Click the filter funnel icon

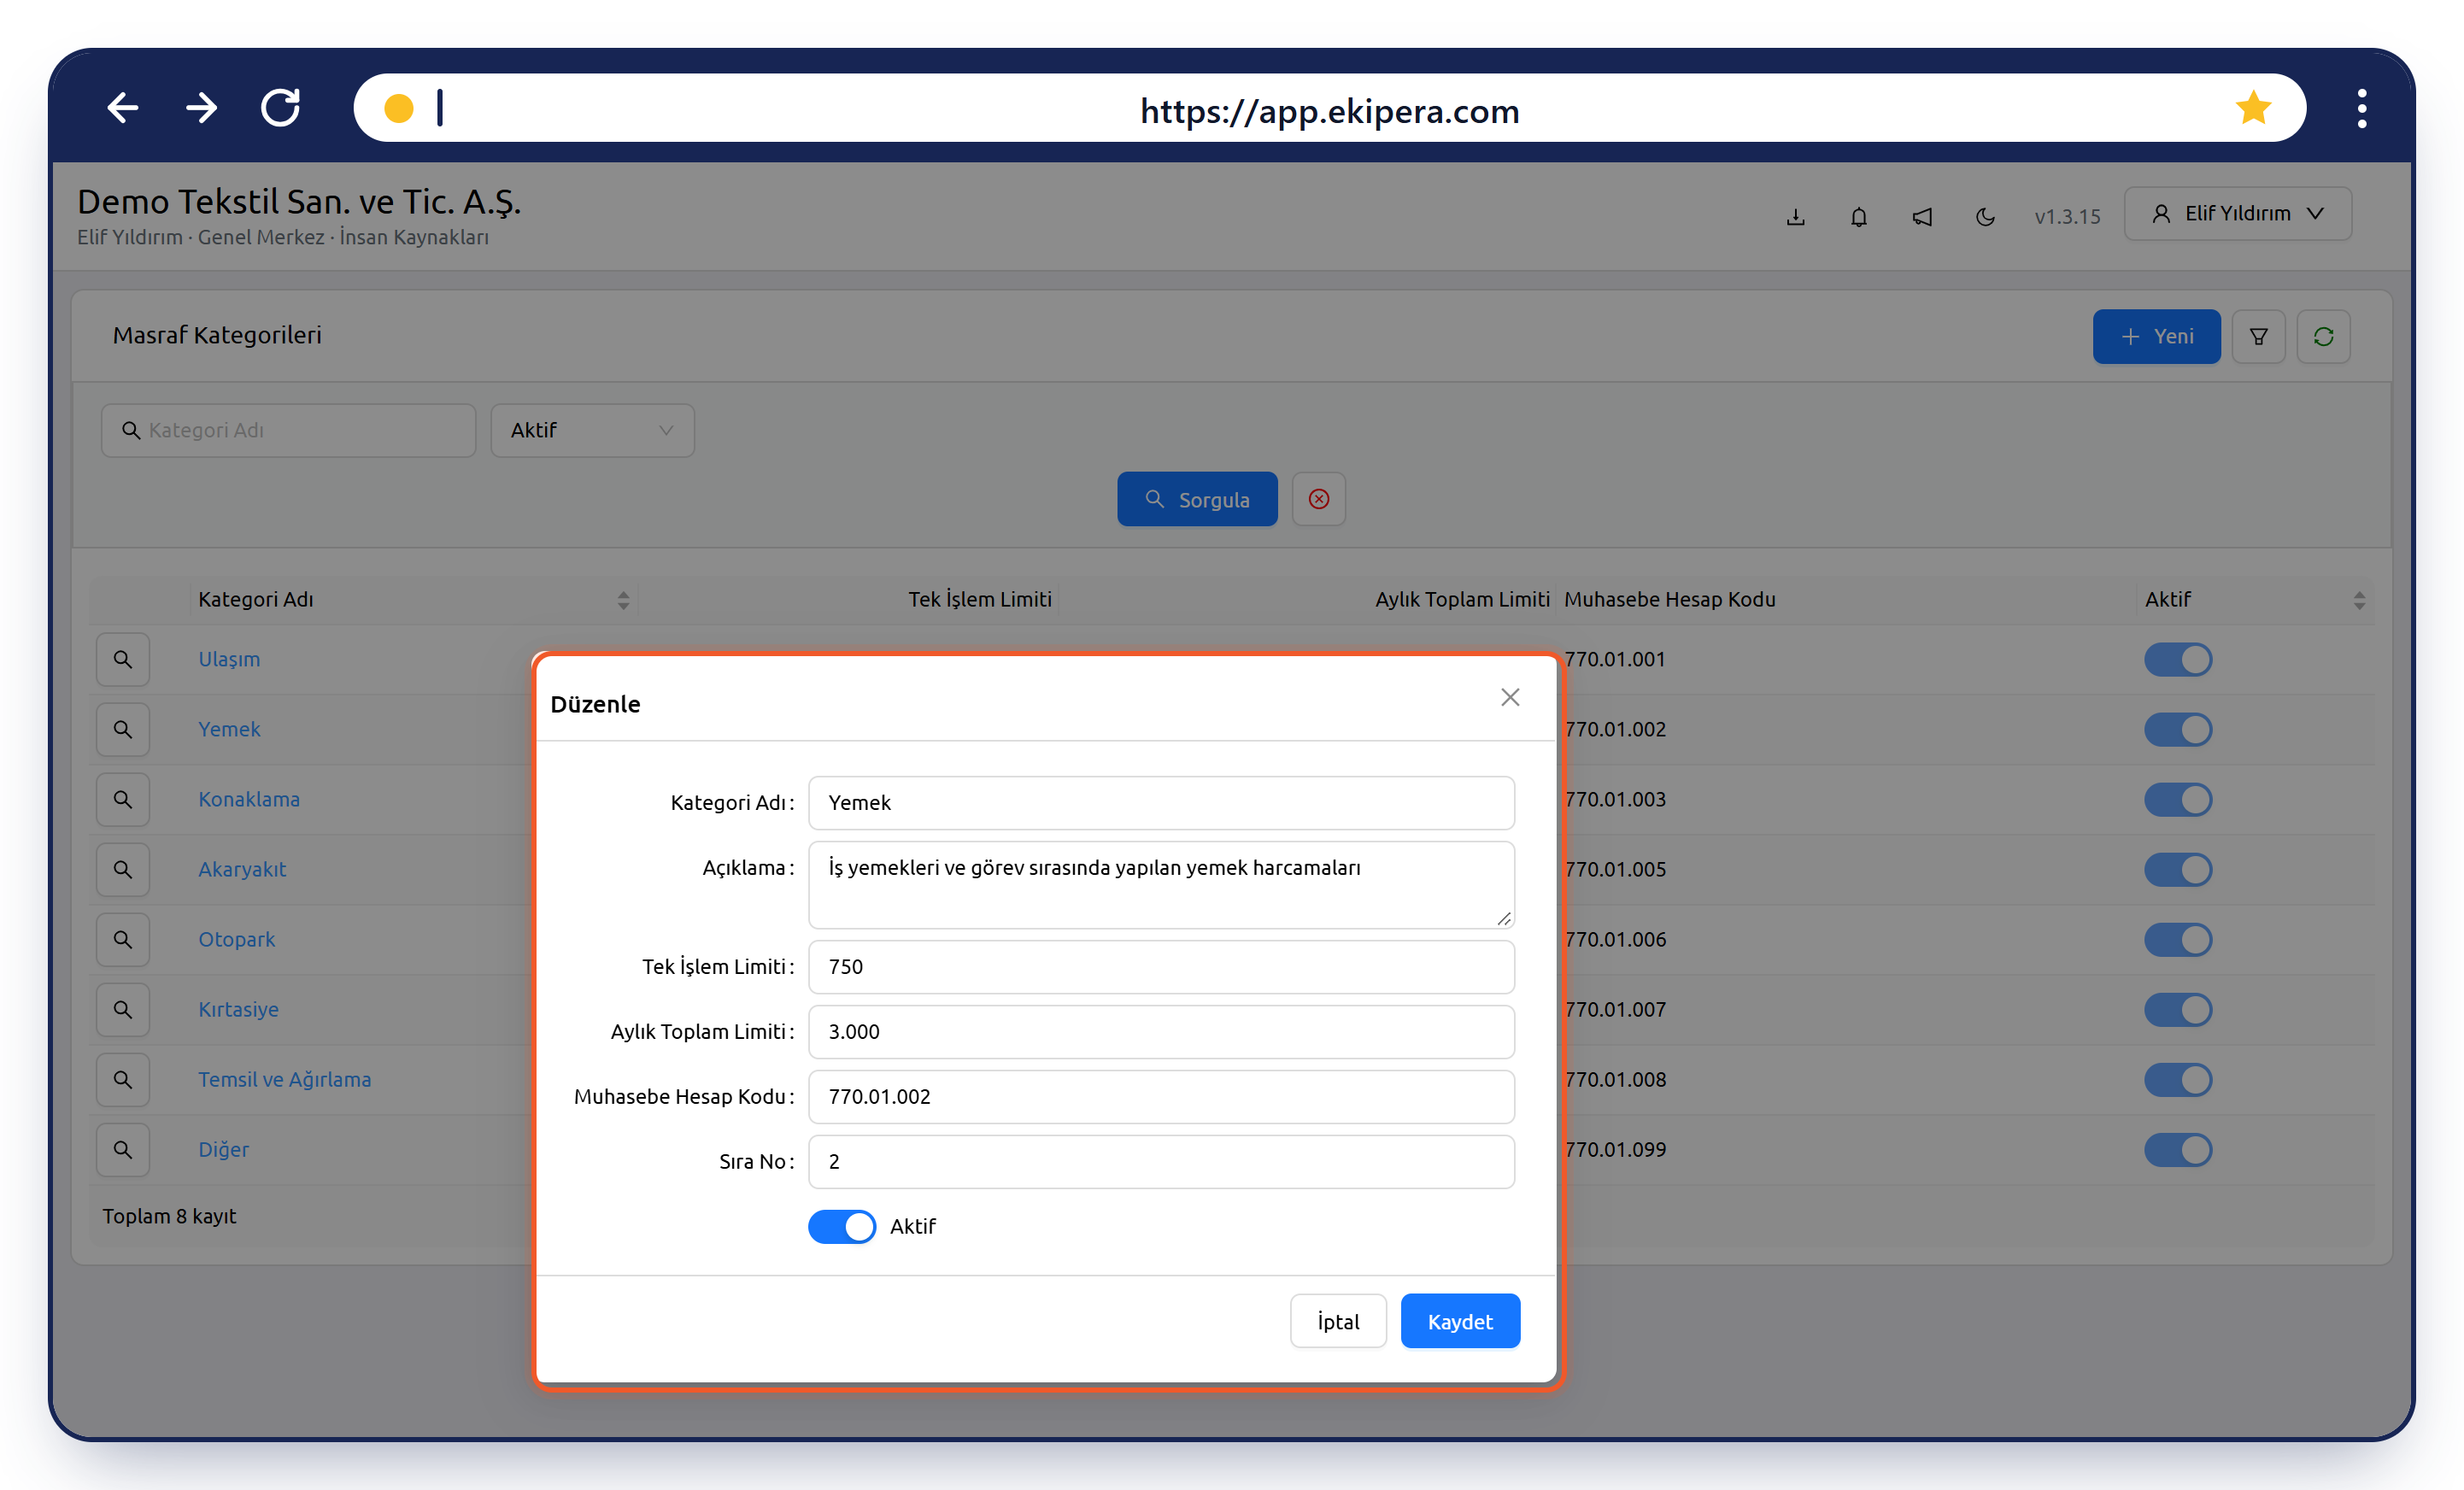click(2259, 337)
